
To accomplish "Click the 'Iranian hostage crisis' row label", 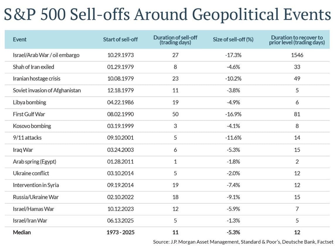I will (37, 79).
